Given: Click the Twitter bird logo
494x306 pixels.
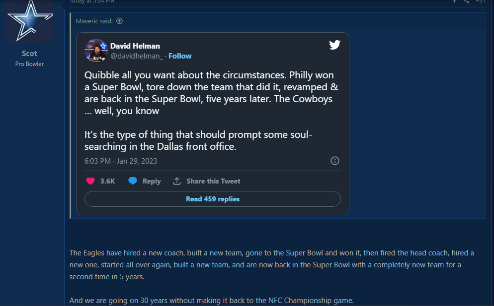Looking at the screenshot, I should pos(334,45).
